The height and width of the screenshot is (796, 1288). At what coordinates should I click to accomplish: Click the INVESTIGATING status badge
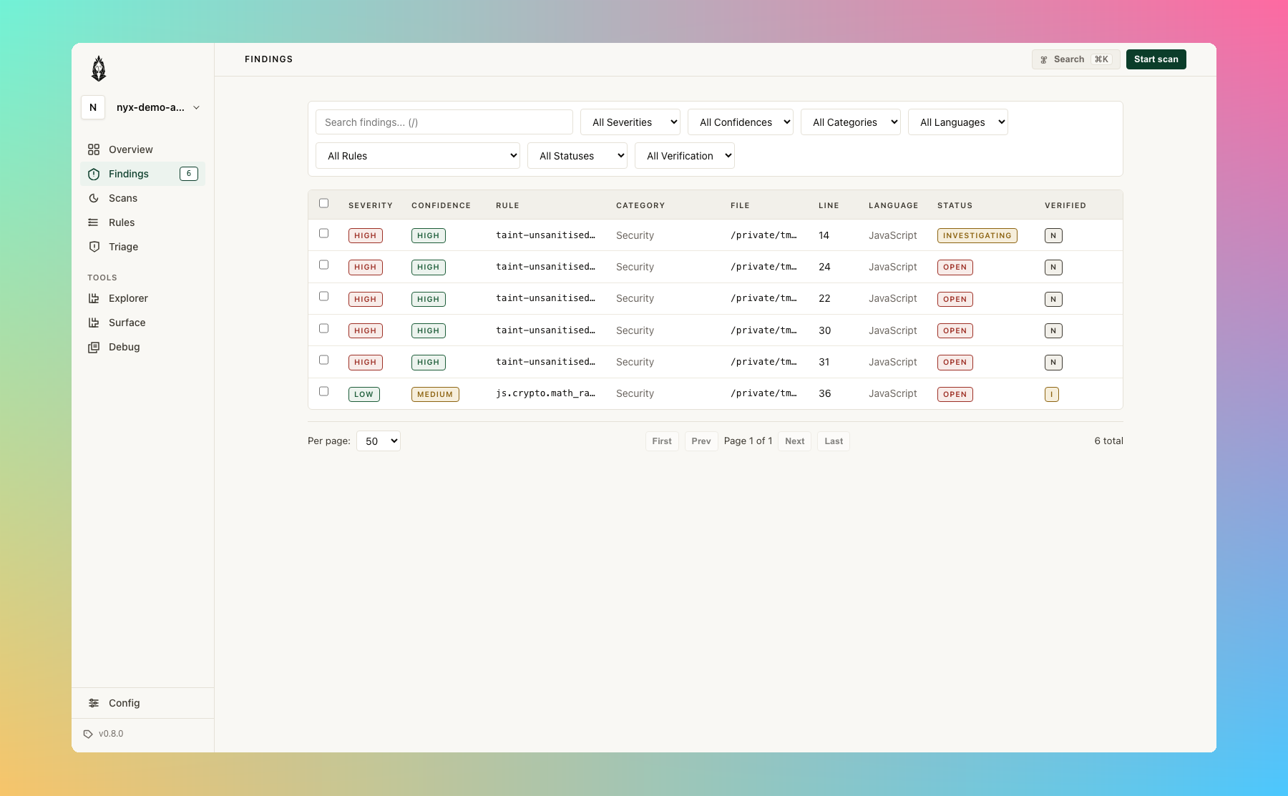[x=977, y=235]
